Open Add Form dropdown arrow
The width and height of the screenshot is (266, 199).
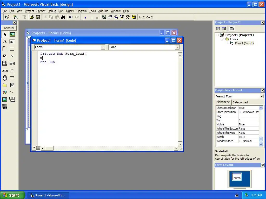[20, 17]
